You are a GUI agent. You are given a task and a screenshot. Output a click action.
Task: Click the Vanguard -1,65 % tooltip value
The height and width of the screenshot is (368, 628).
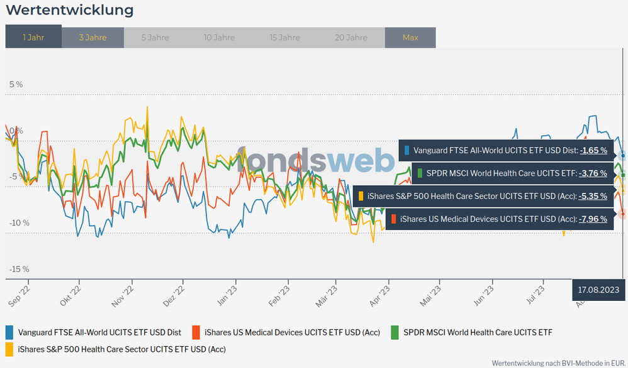click(593, 151)
